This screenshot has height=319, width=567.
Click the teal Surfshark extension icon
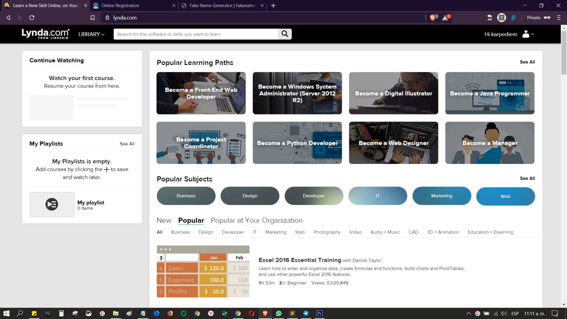[x=513, y=17]
